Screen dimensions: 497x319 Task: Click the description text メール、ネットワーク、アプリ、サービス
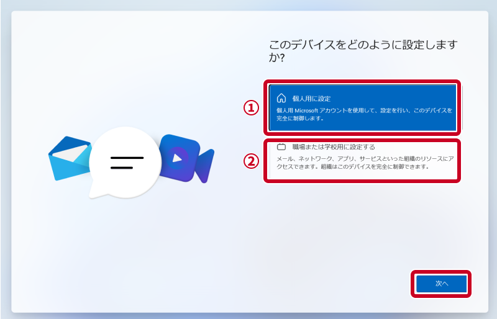(x=328, y=159)
